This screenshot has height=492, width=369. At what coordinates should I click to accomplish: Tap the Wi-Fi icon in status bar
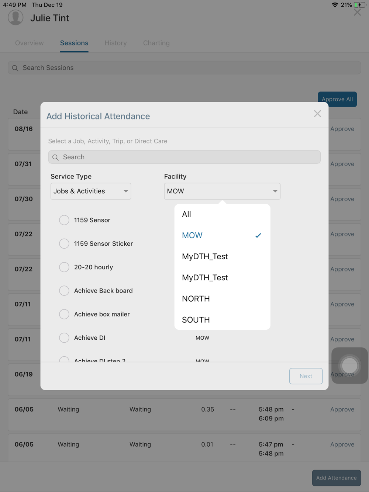335,5
